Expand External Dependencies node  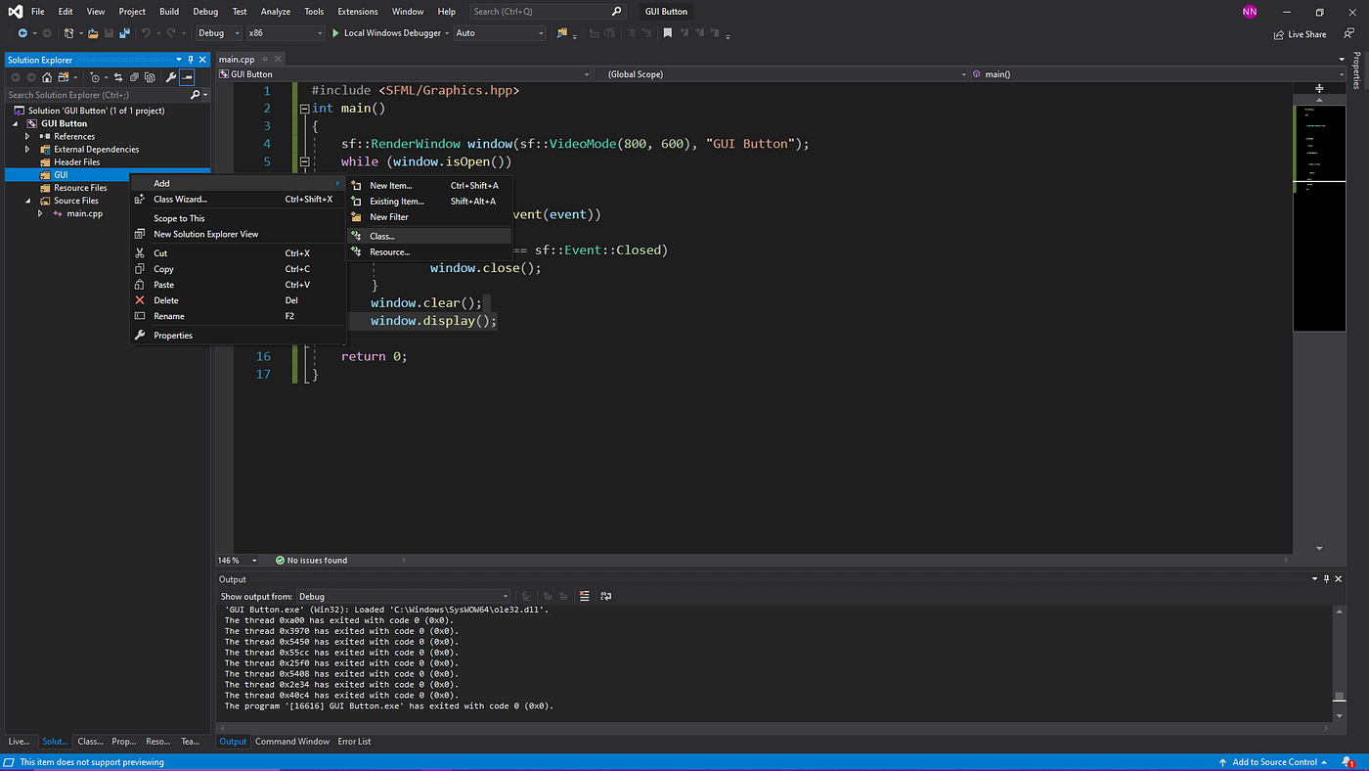coord(28,150)
